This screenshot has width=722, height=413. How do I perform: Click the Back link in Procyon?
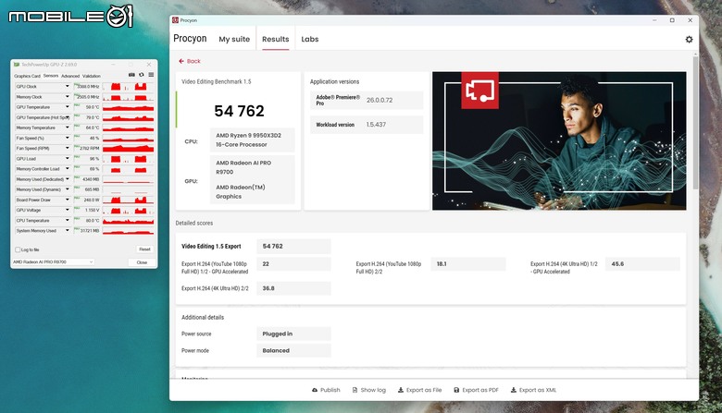tap(193, 61)
